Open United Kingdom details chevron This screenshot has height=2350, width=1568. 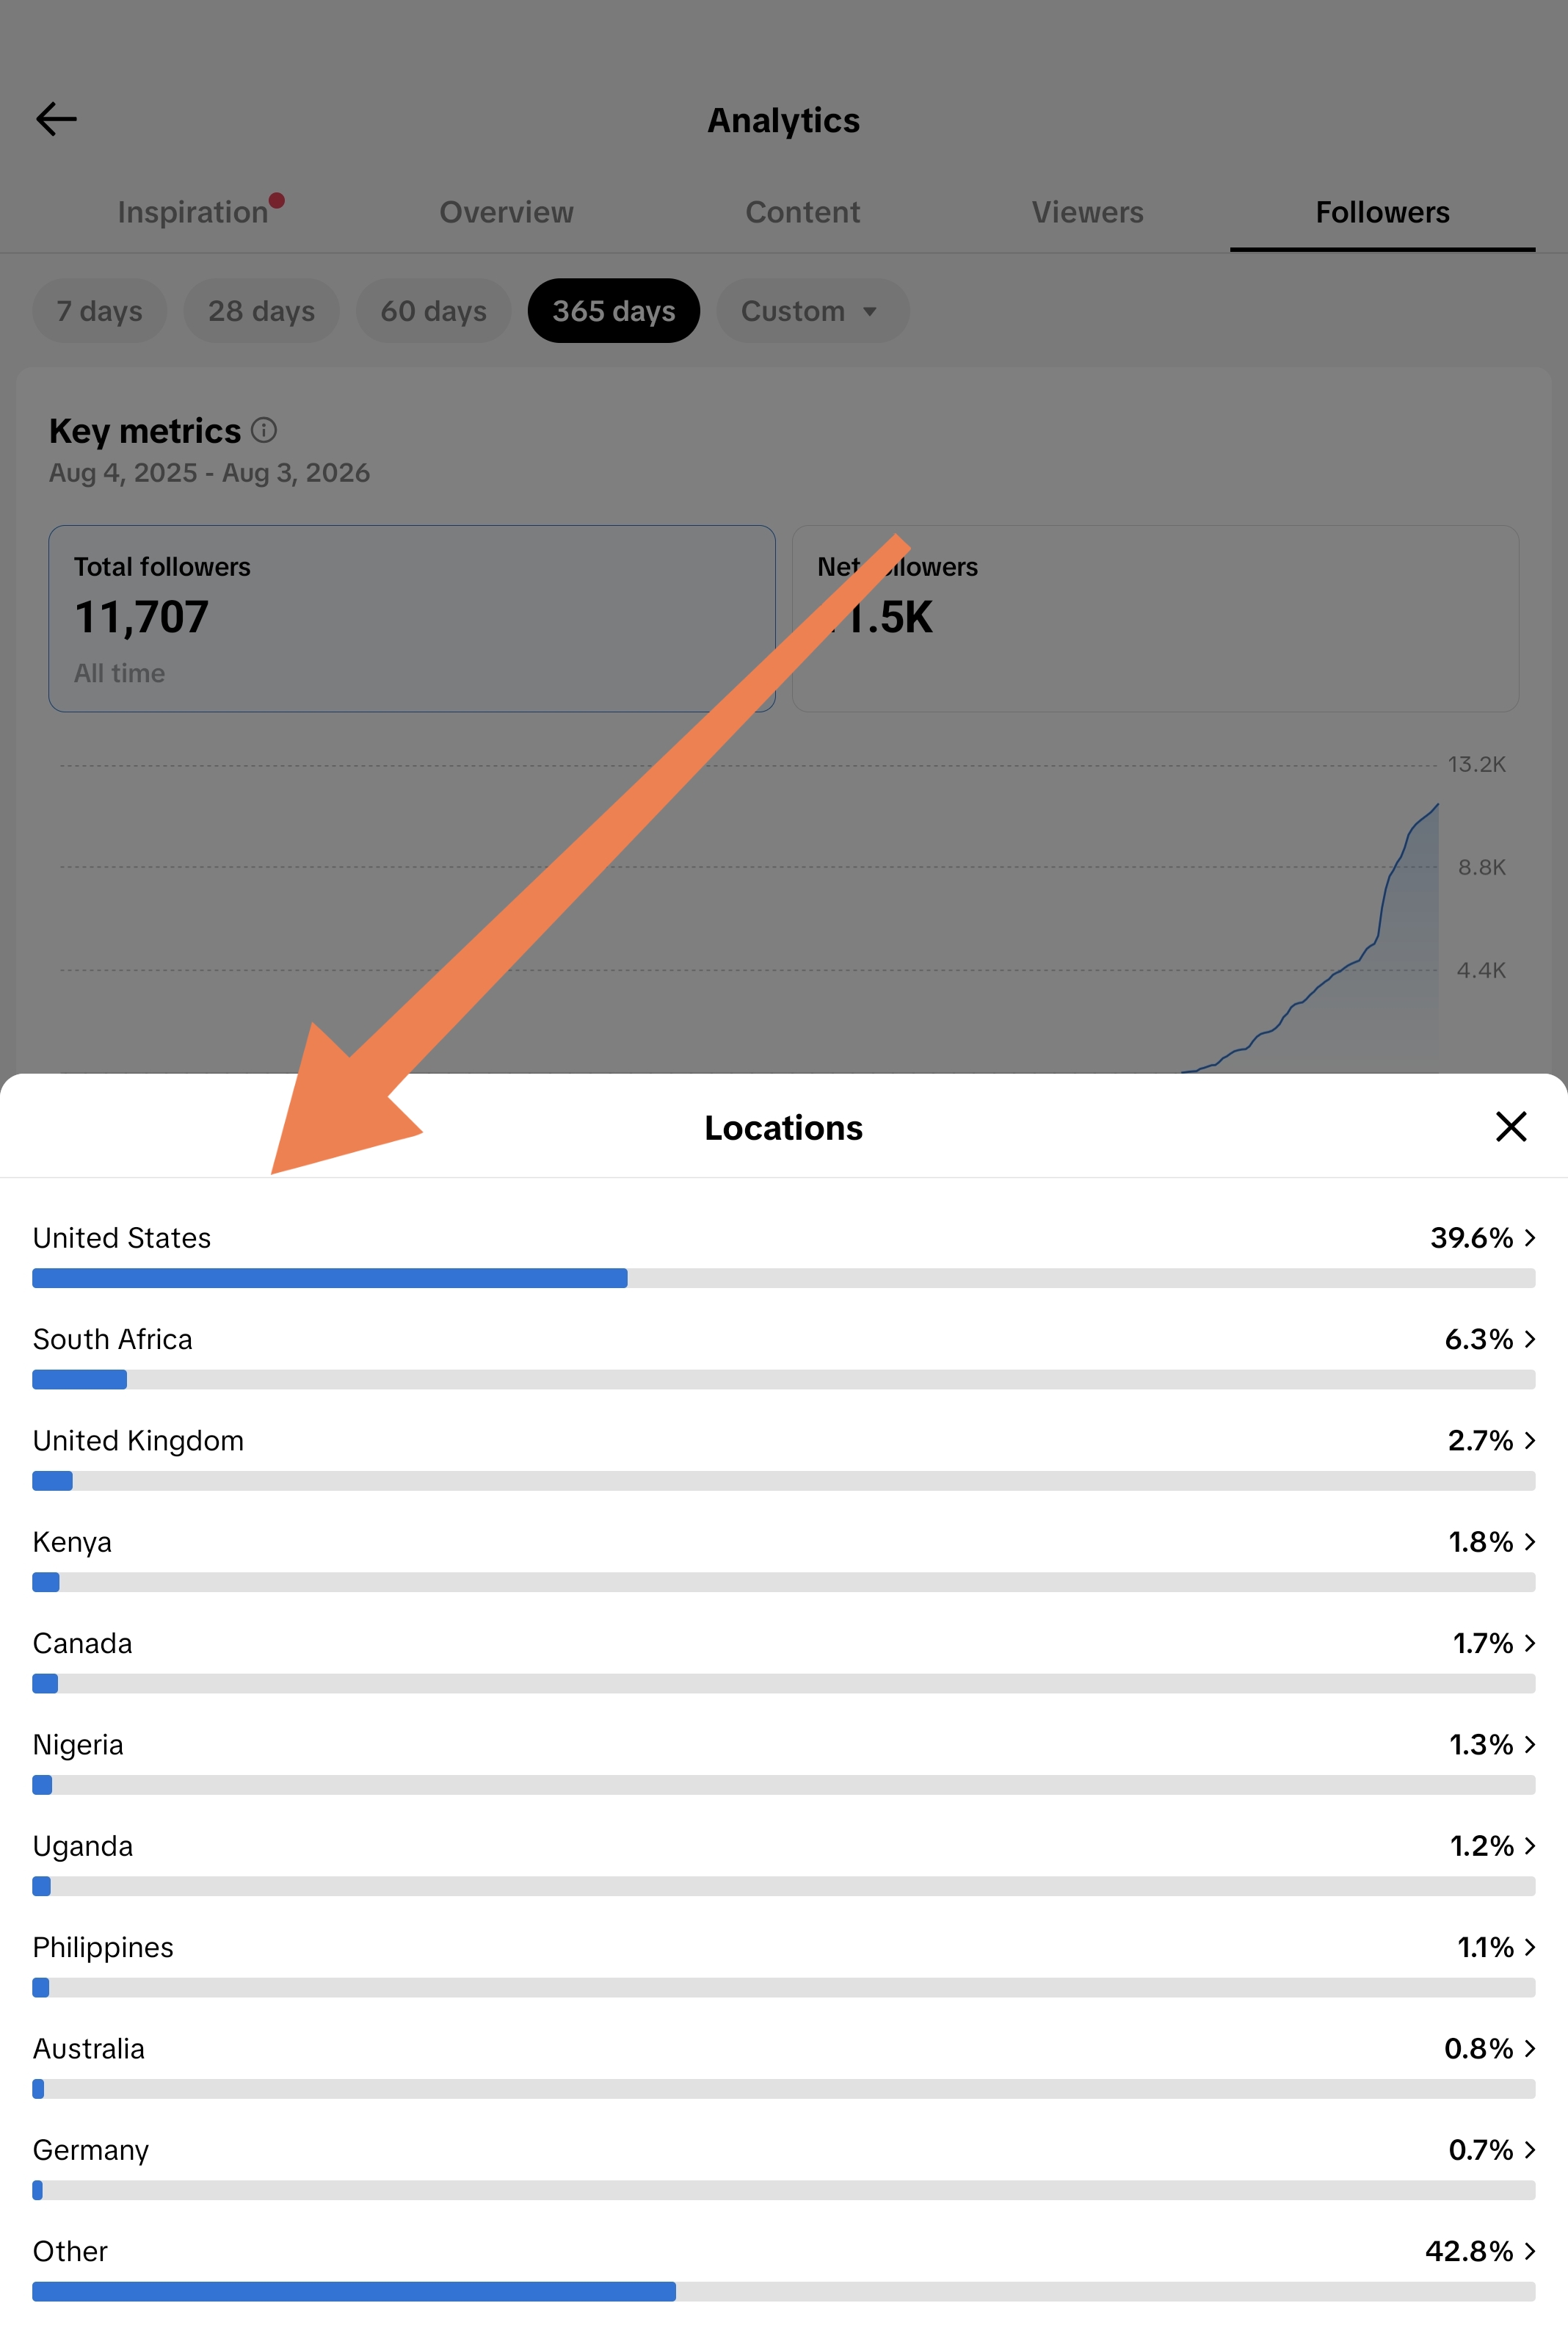coord(1530,1439)
